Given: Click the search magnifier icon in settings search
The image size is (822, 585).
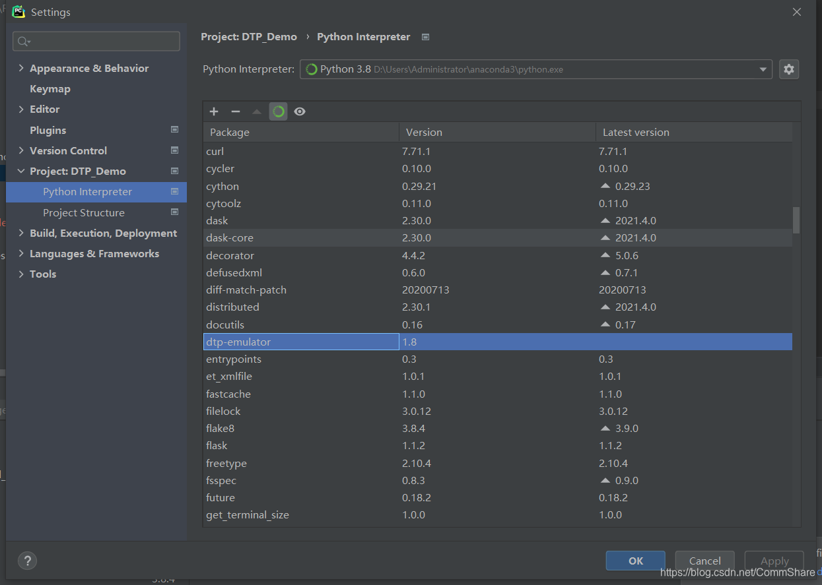Looking at the screenshot, I should 24,42.
